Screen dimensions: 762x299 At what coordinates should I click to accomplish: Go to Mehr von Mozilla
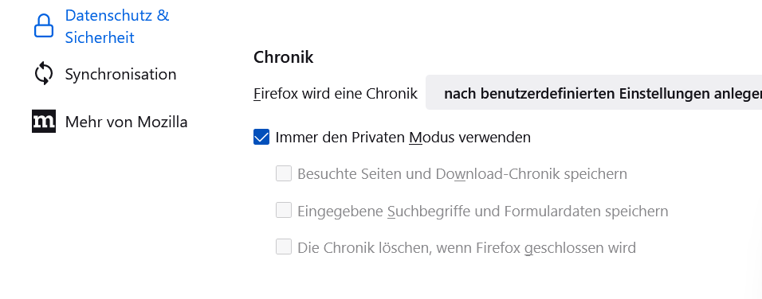coord(110,122)
